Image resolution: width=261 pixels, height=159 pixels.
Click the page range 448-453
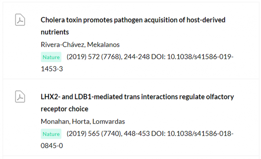pyautogui.click(x=134, y=134)
